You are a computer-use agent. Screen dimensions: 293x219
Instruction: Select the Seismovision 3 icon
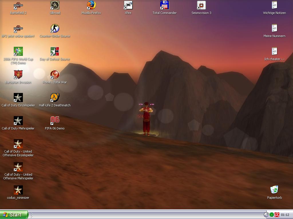(201, 5)
